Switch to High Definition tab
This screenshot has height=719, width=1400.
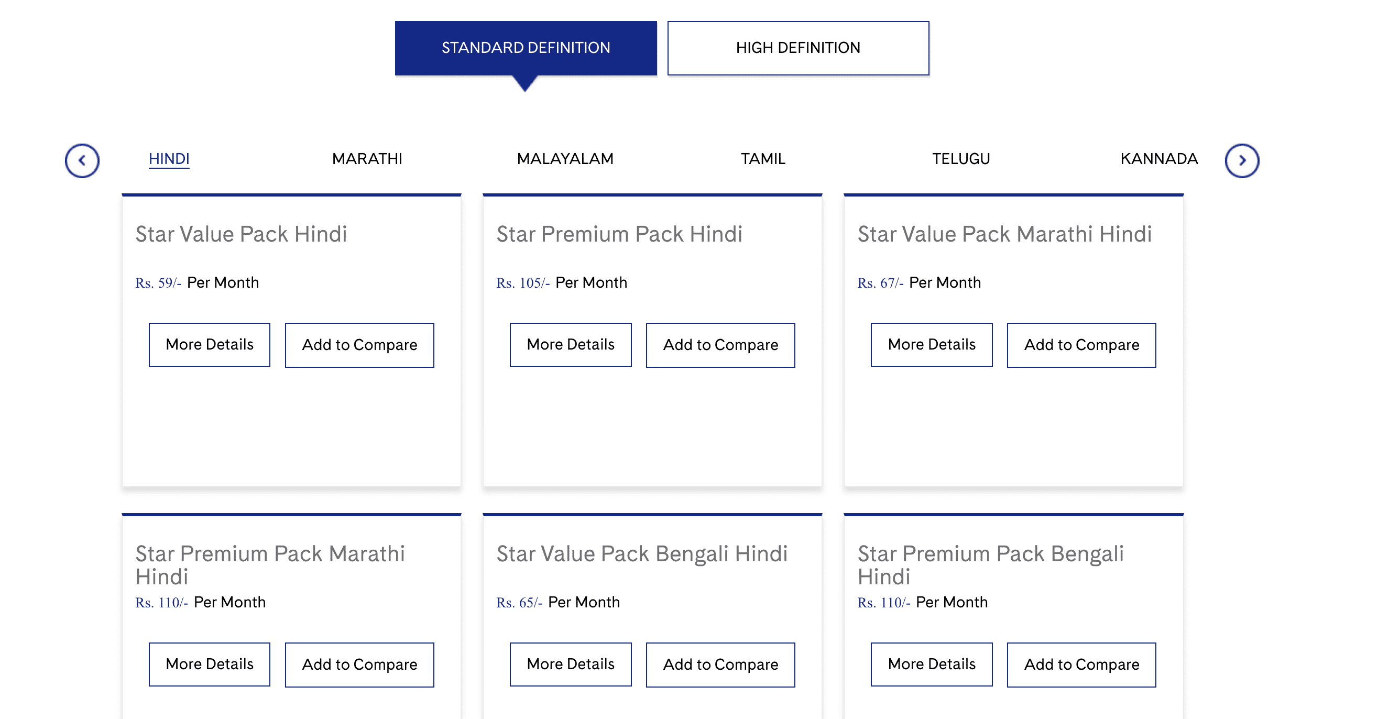[x=798, y=48]
